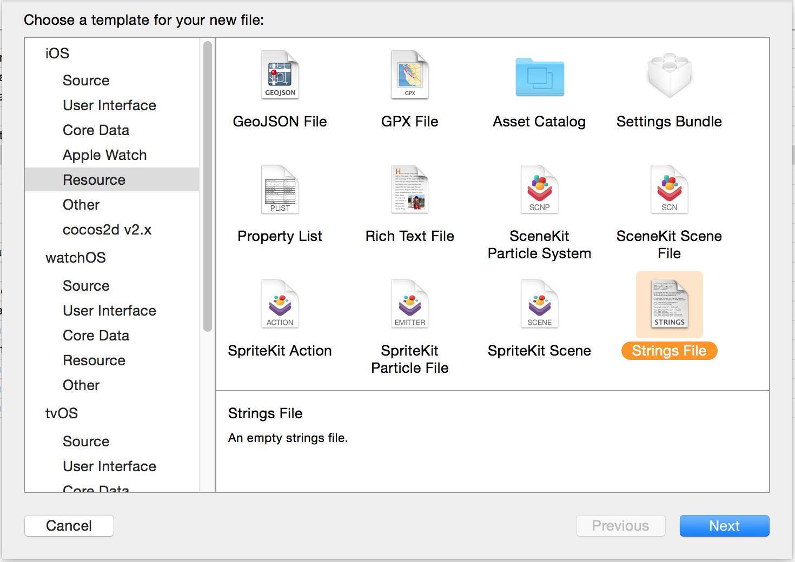Click the 'Asset Catalog' label
This screenshot has width=795, height=562.
pos(539,122)
